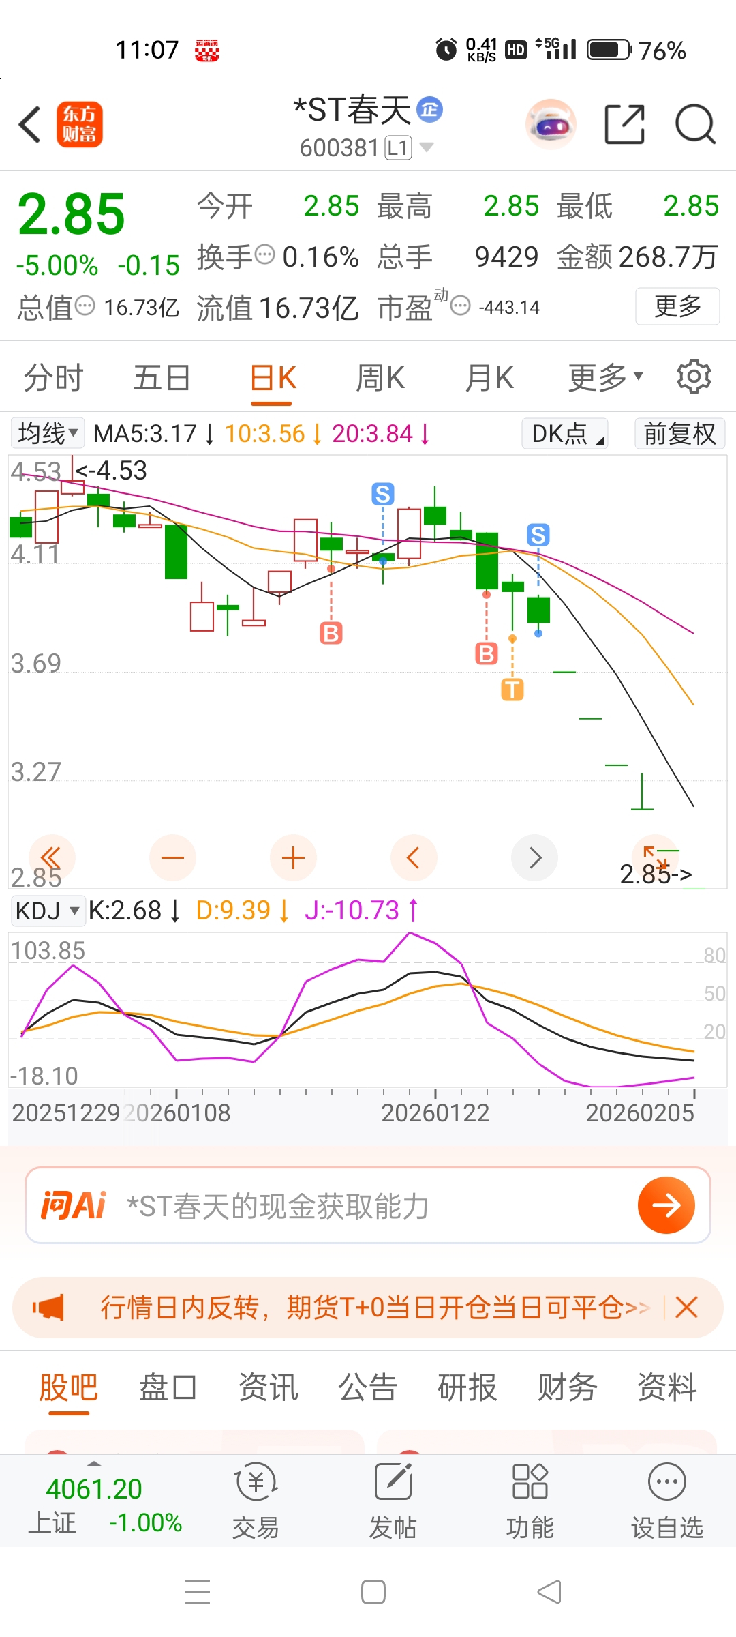
Task: Open the AI robot assistant avatar
Action: click(551, 125)
